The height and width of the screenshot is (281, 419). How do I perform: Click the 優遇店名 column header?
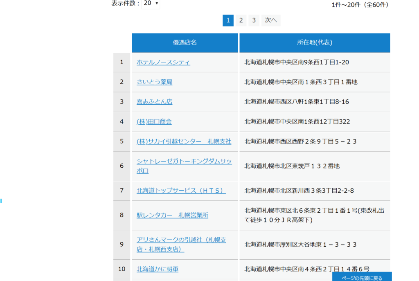pyautogui.click(x=185, y=43)
